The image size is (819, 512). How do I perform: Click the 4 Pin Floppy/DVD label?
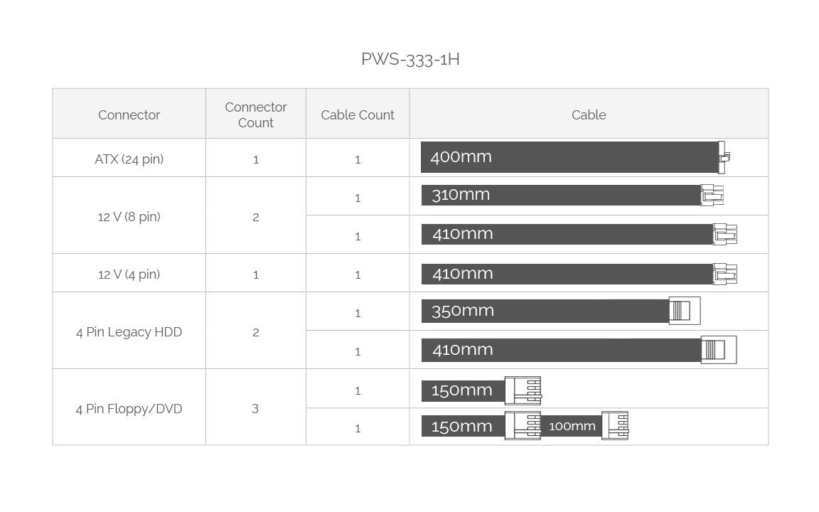click(129, 409)
